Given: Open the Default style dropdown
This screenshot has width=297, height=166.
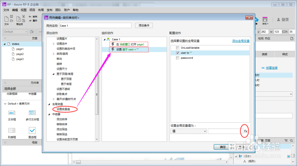Looking at the screenshot, I should point(16,32).
